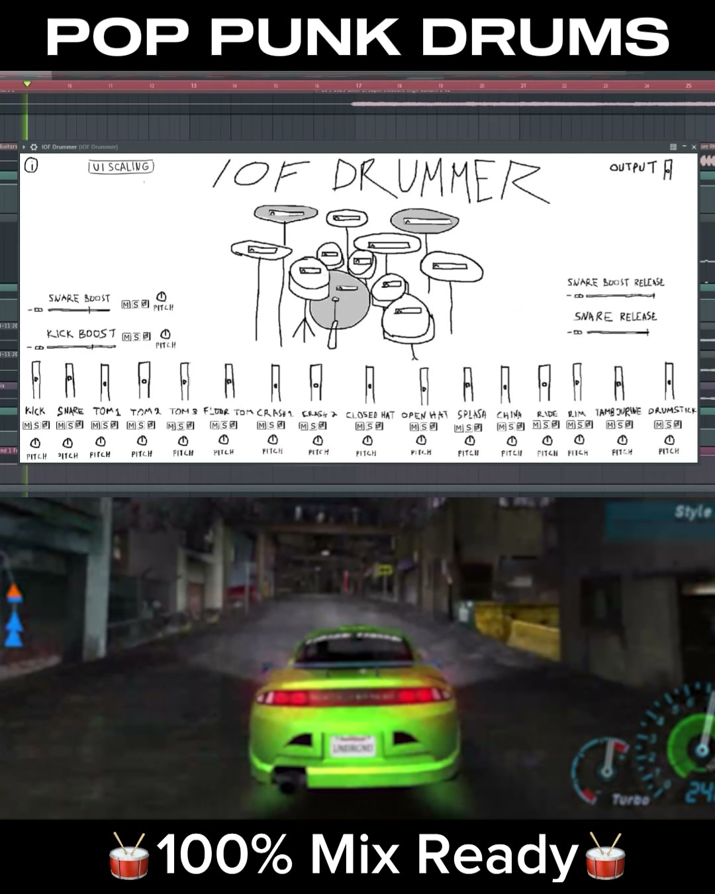
Task: Open the info icon in IOF Drummer
Action: pyautogui.click(x=31, y=166)
